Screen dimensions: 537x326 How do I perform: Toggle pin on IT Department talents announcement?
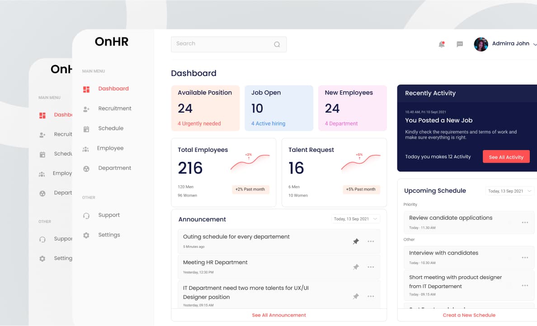coord(356,296)
